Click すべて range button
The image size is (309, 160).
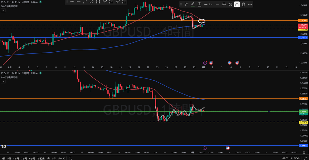pyautogui.click(x=61, y=158)
